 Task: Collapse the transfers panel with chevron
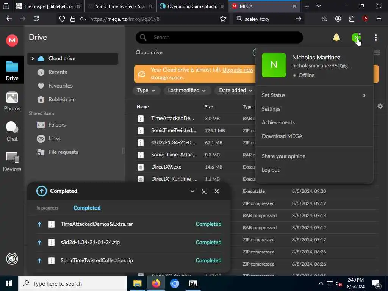point(192,191)
